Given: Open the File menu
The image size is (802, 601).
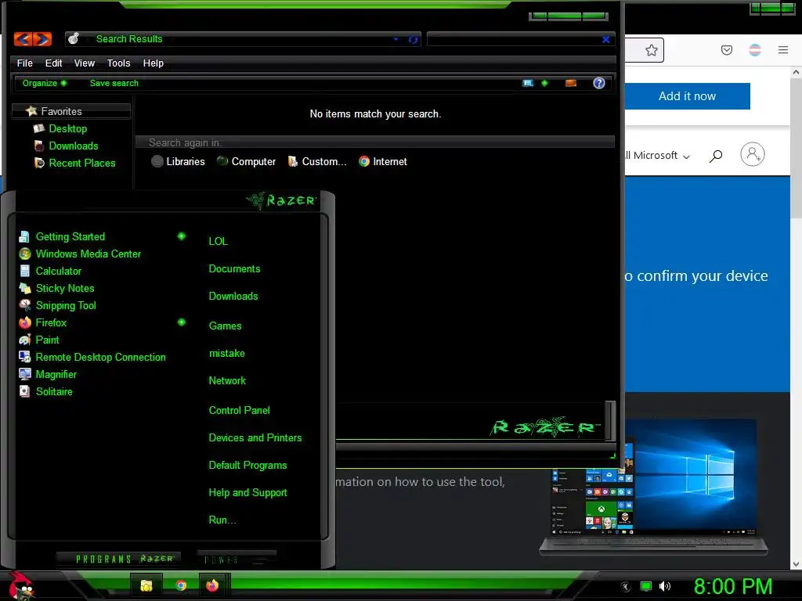Looking at the screenshot, I should coord(24,63).
